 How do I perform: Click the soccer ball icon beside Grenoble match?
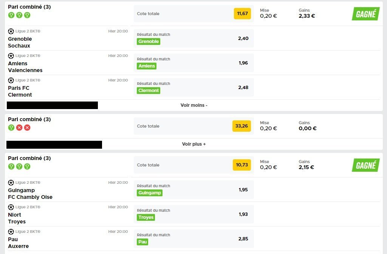pyautogui.click(x=11, y=31)
